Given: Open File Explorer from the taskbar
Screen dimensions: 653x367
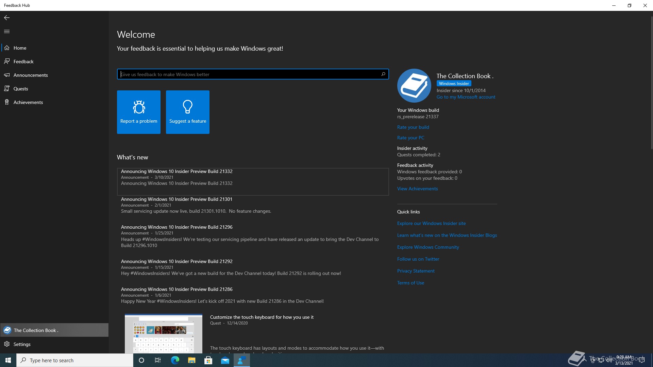Looking at the screenshot, I should coord(191,360).
